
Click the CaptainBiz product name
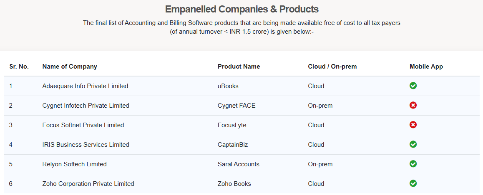click(233, 145)
